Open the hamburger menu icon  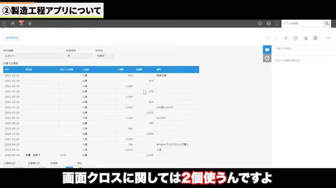pos(4,23)
